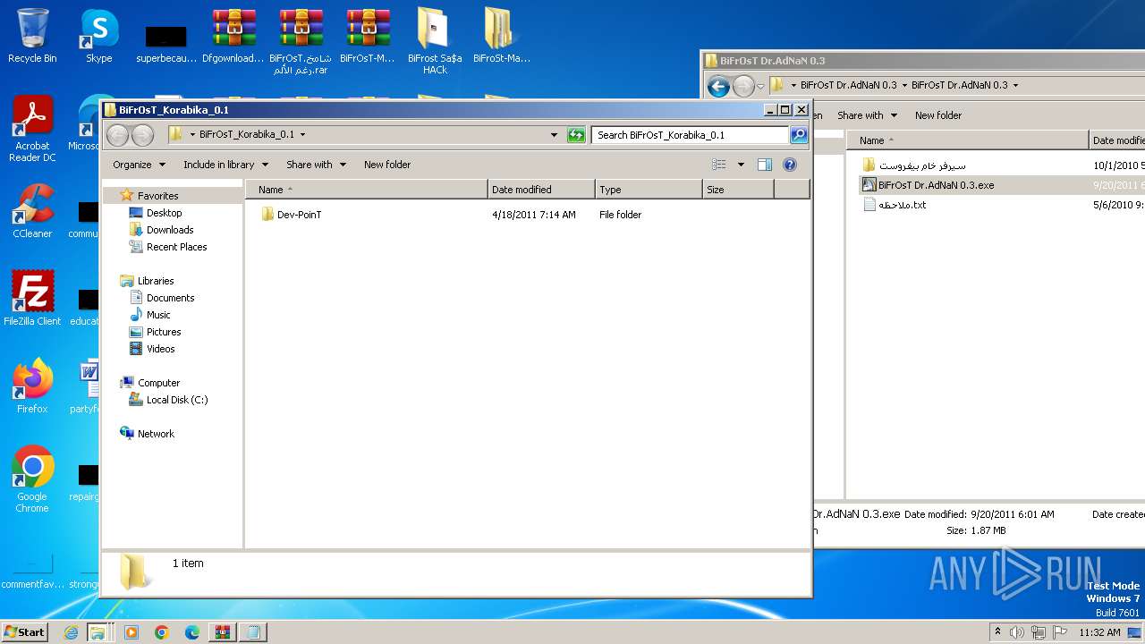The image size is (1145, 644).
Task: Change the view layout icon
Action: pyautogui.click(x=719, y=165)
